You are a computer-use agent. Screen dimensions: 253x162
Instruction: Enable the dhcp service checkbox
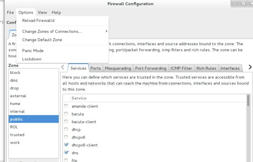[66, 129]
